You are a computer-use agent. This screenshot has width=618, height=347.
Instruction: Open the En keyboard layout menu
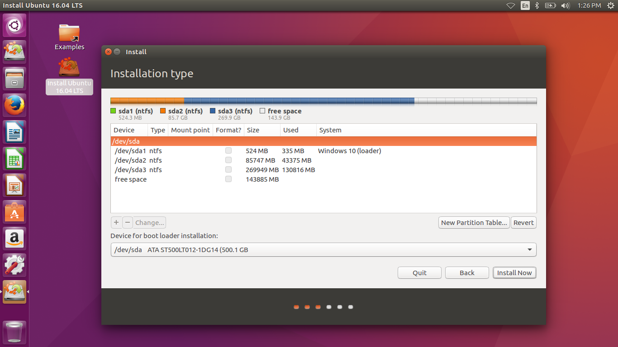pyautogui.click(x=525, y=5)
